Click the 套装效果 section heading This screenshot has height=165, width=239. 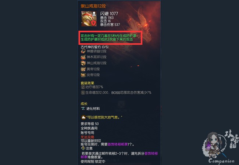pos(88,83)
